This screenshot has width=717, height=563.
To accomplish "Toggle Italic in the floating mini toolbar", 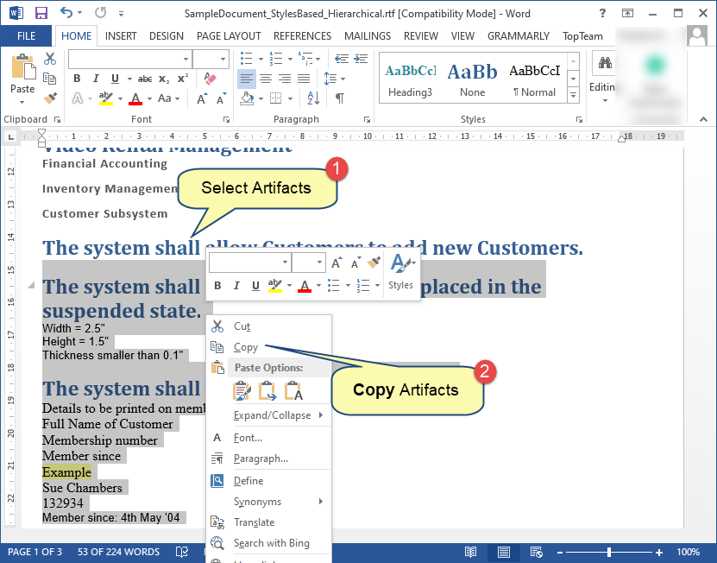I will (236, 286).
